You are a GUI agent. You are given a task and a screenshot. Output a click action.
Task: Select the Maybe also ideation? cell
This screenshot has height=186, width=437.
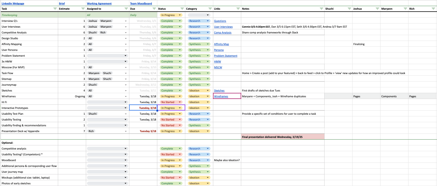(x=227, y=160)
